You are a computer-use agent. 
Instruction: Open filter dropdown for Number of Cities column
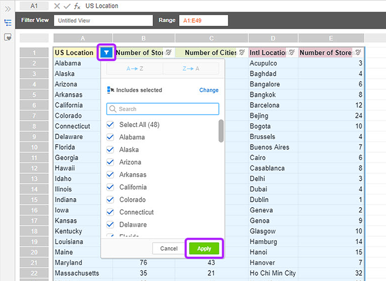click(x=242, y=52)
